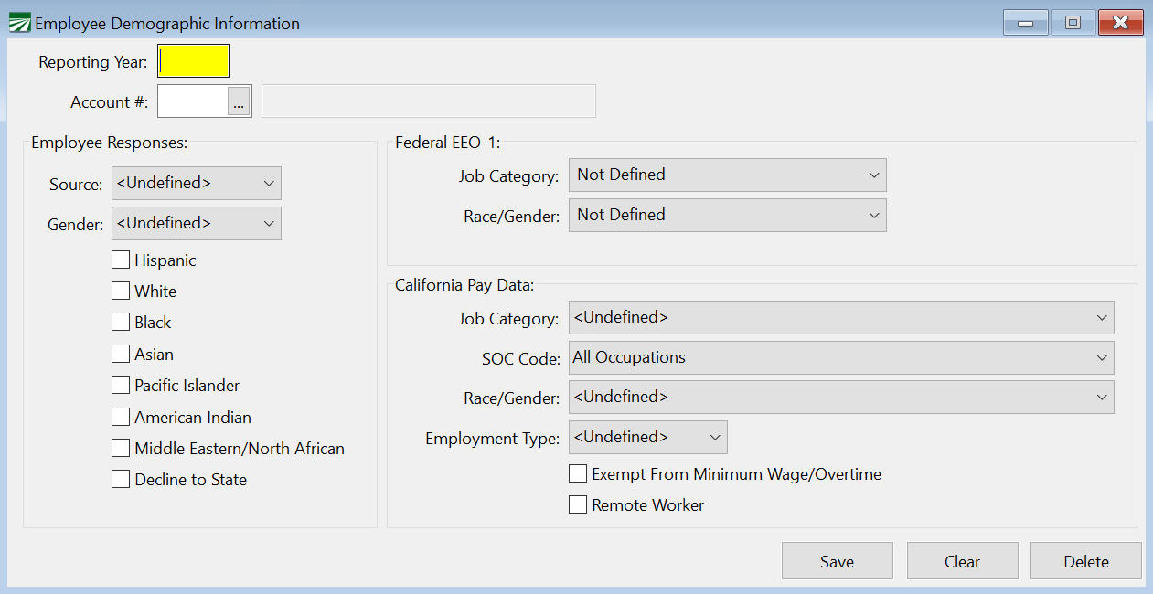This screenshot has height=594, width=1153.
Task: Check the Hispanic checkbox
Action: (x=121, y=260)
